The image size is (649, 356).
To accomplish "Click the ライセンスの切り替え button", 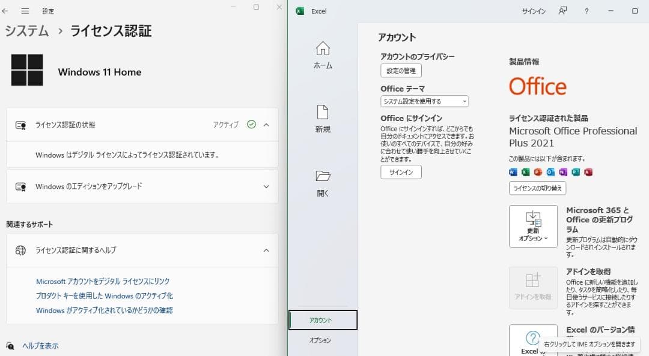I will coord(537,188).
